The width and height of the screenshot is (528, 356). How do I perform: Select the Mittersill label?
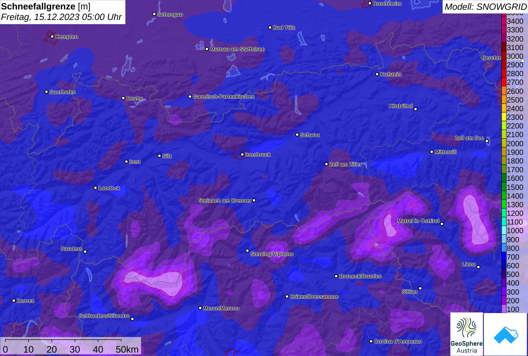point(446,152)
